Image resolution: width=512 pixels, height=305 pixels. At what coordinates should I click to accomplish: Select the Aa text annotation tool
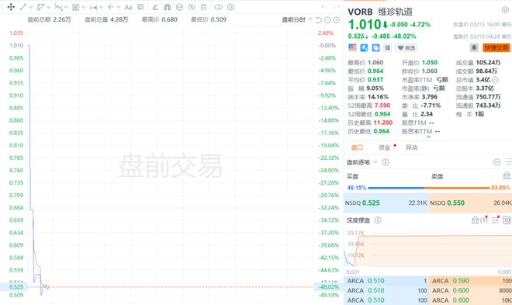pos(128,7)
